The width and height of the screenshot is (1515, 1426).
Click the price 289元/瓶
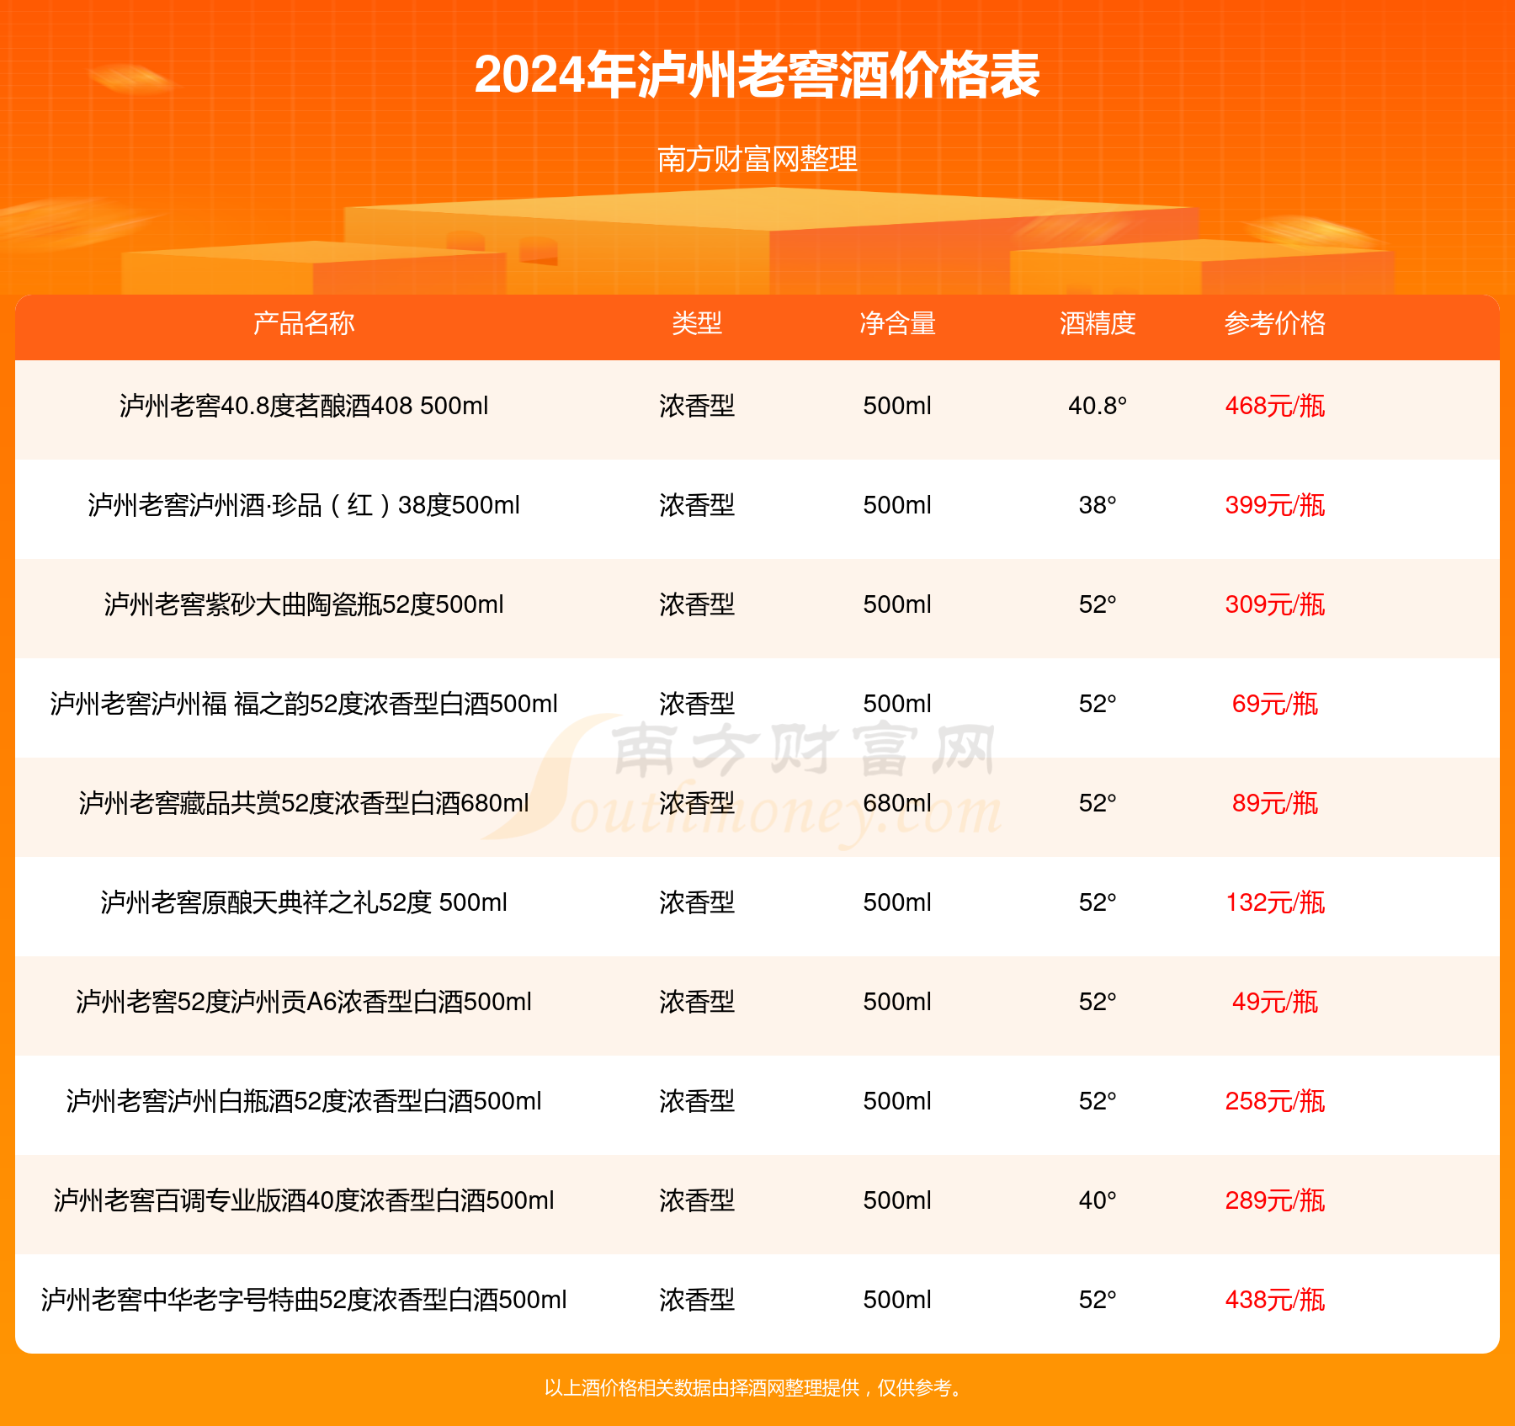1275,1200
